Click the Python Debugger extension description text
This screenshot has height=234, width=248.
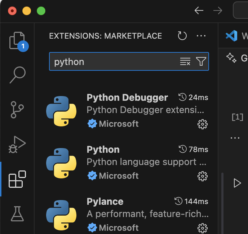tap(145, 110)
